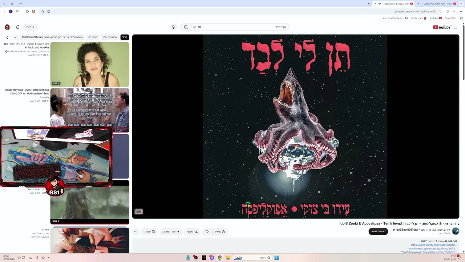This screenshot has width=465, height=262.
Task: Open the YouTube account avatar menu
Action: [7, 27]
